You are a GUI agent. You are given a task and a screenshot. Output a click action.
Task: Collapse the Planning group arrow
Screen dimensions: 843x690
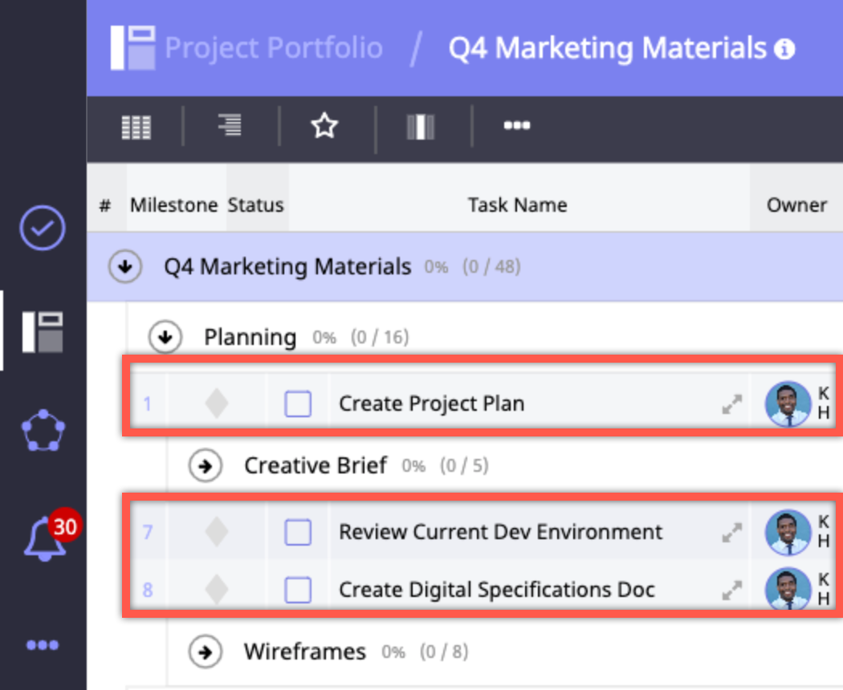pyautogui.click(x=166, y=338)
